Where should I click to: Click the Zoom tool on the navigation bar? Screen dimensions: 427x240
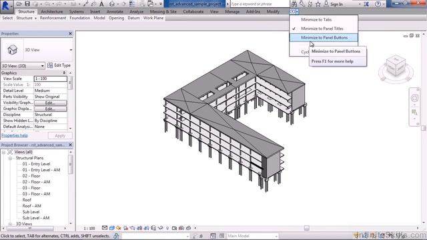(x=414, y=112)
